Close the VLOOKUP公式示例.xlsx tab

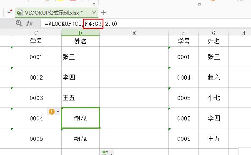tap(94, 12)
